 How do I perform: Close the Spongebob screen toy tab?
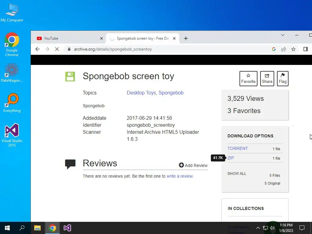point(174,38)
